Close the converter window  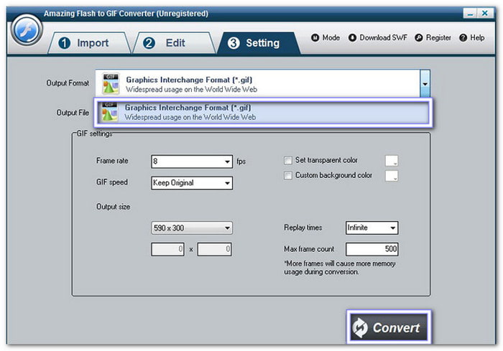tap(485, 14)
